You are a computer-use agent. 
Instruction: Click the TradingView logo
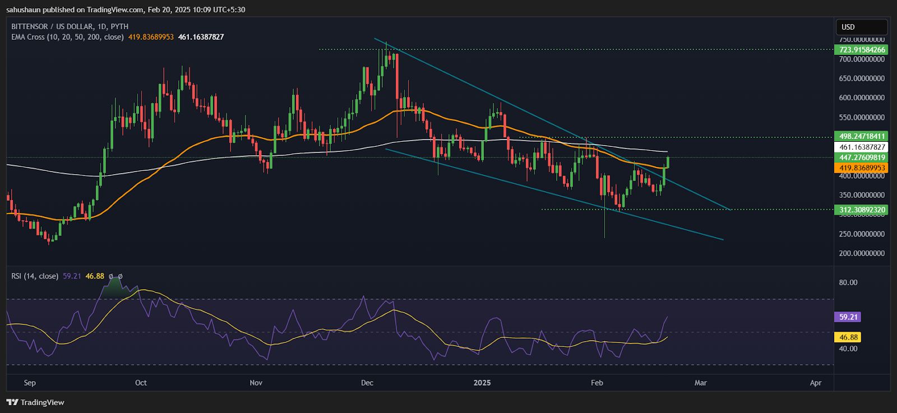35,402
